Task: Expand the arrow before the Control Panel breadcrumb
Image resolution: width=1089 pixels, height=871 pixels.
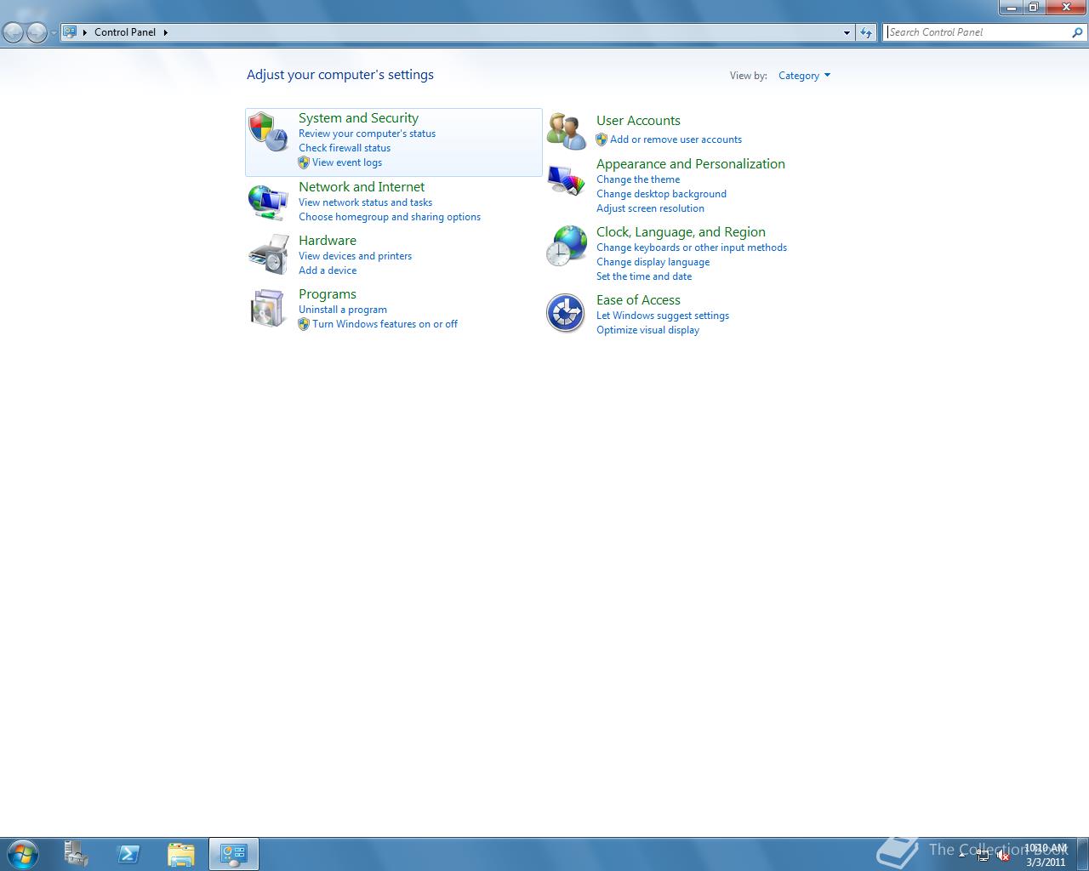Action: point(85,32)
